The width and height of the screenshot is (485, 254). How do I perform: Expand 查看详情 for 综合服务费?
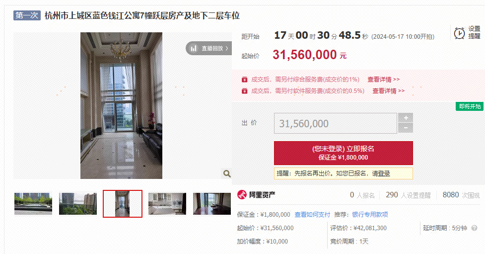[384, 80]
